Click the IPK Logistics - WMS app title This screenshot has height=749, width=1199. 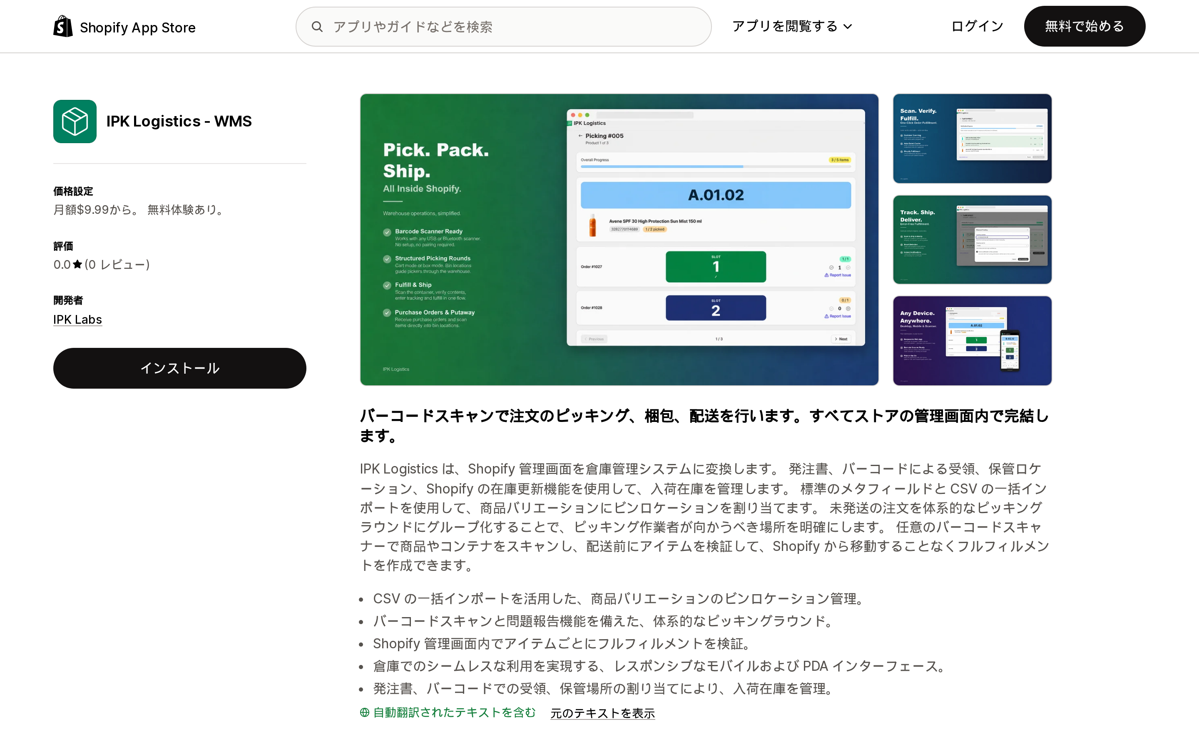(179, 122)
